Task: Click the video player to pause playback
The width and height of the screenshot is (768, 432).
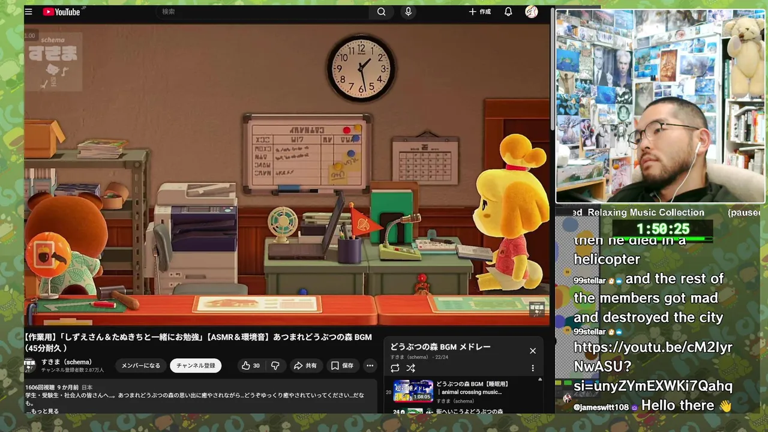Action: click(287, 174)
